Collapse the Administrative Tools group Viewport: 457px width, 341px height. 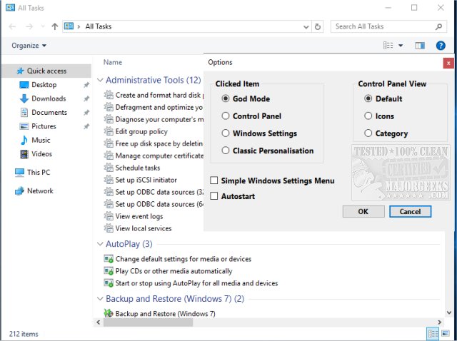click(x=100, y=81)
